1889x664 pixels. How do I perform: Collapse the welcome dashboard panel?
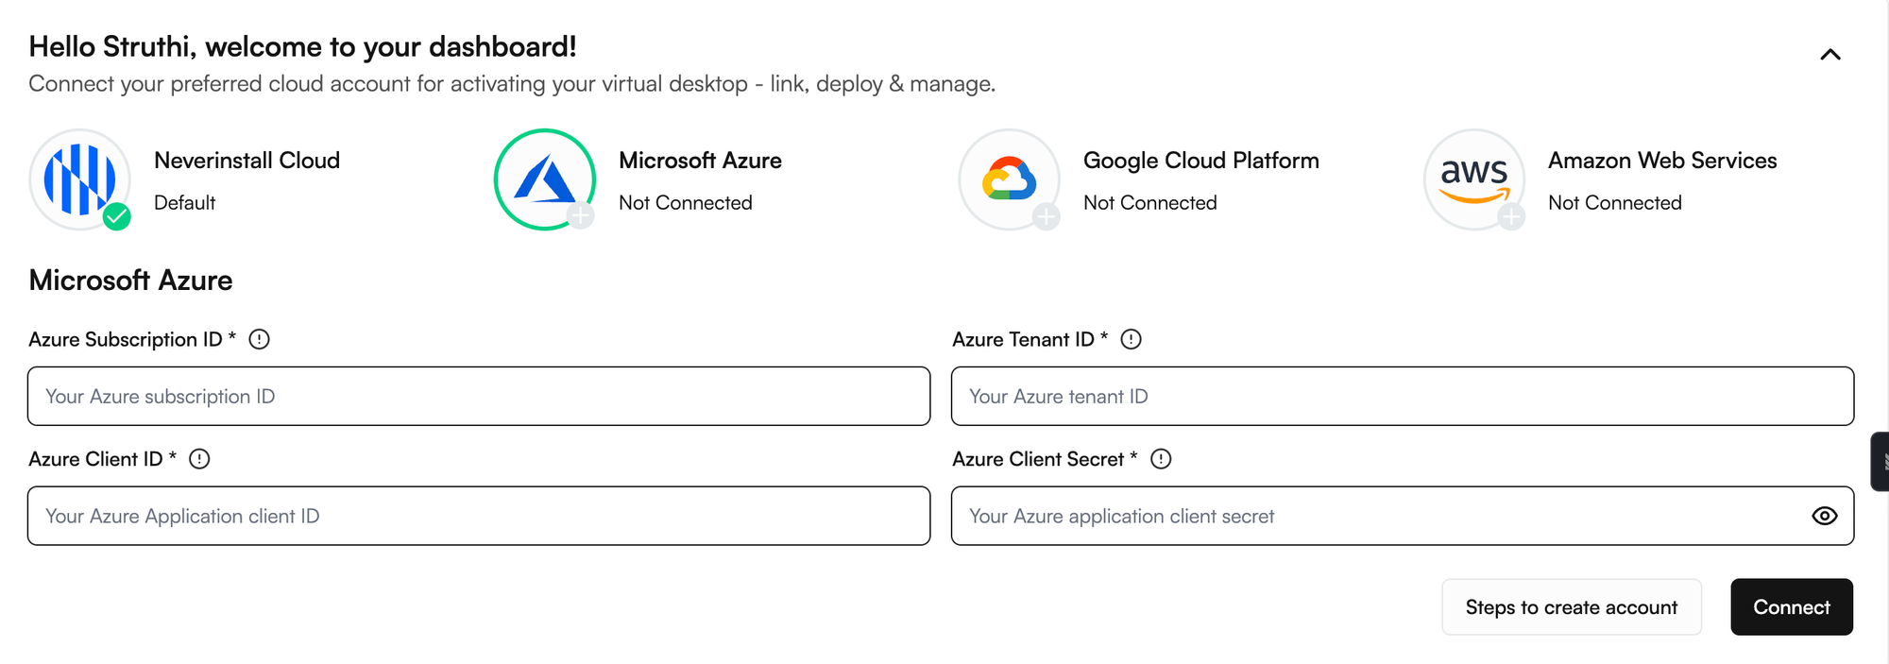click(x=1829, y=55)
